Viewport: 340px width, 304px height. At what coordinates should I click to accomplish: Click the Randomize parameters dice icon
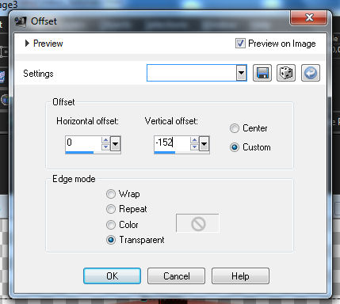(286, 73)
